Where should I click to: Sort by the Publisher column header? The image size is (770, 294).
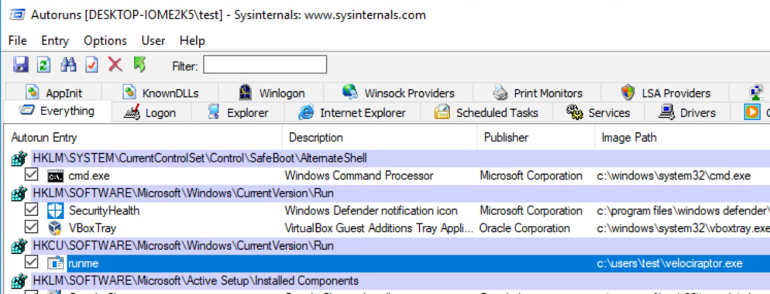click(506, 137)
